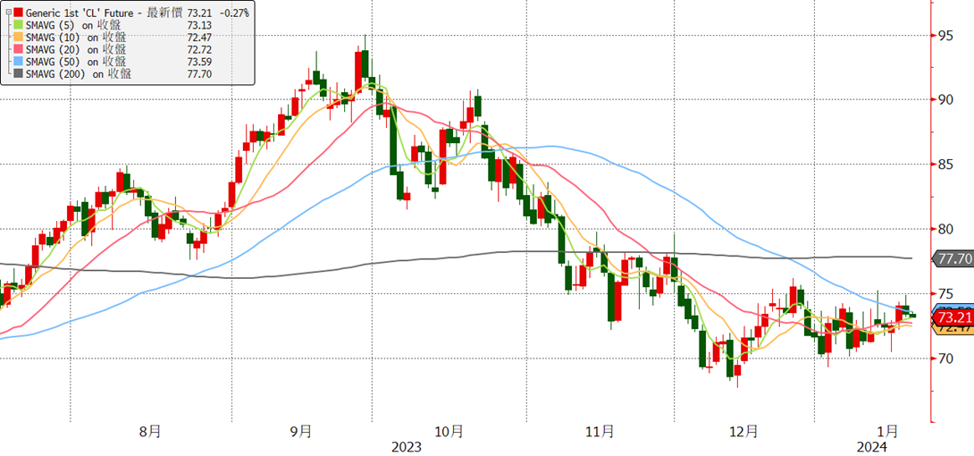
Task: Click the 2023 year label on time axis
Action: [407, 447]
